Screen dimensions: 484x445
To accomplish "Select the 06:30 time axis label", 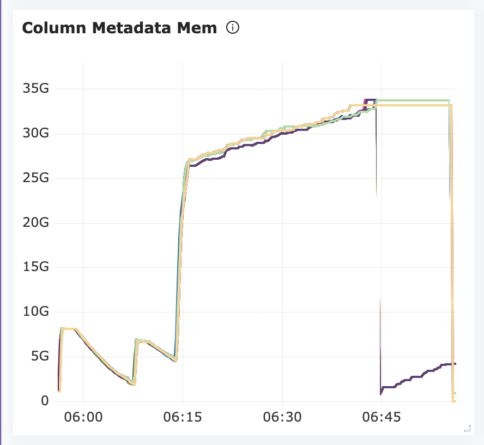I will (x=282, y=418).
